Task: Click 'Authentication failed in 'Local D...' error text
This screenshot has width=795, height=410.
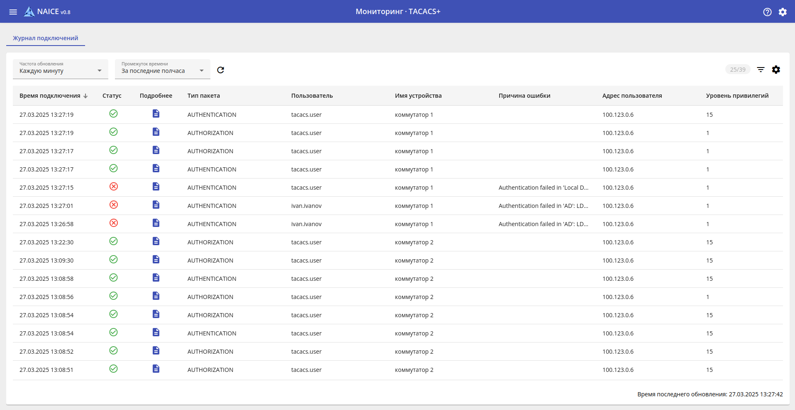Action: pyautogui.click(x=543, y=188)
